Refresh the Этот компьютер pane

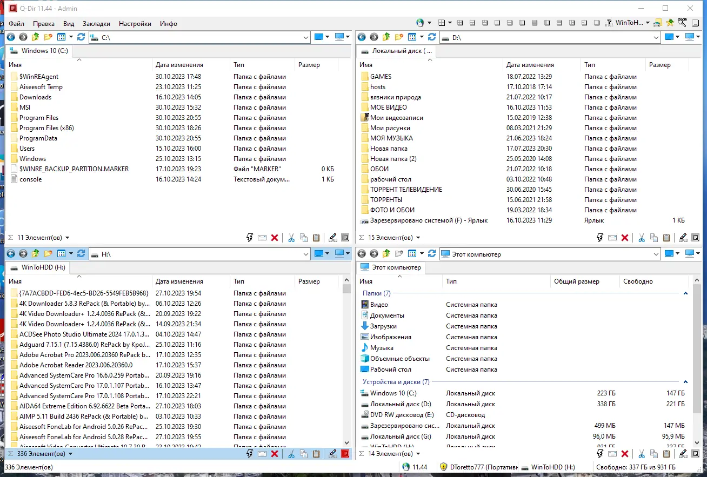432,254
